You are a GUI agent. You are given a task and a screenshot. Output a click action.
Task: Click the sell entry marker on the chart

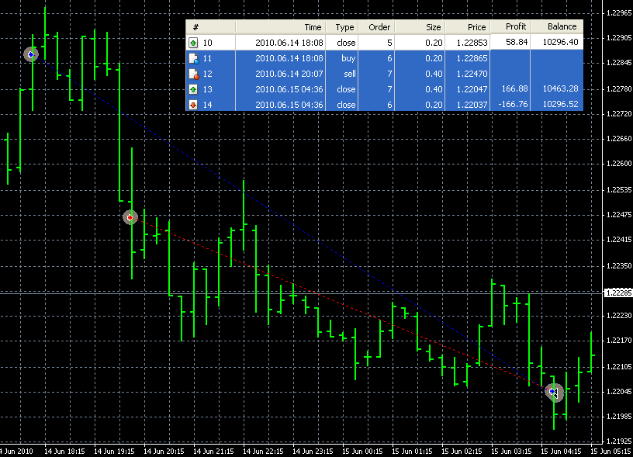point(130,217)
